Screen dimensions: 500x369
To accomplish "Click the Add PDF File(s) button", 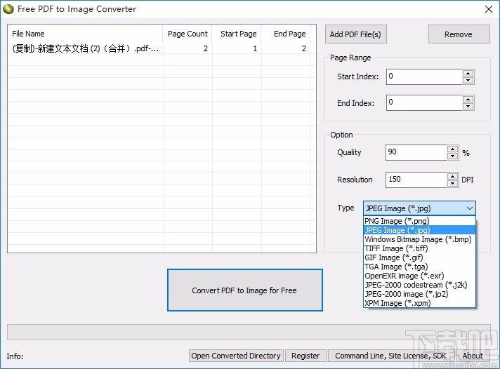I will point(356,34).
